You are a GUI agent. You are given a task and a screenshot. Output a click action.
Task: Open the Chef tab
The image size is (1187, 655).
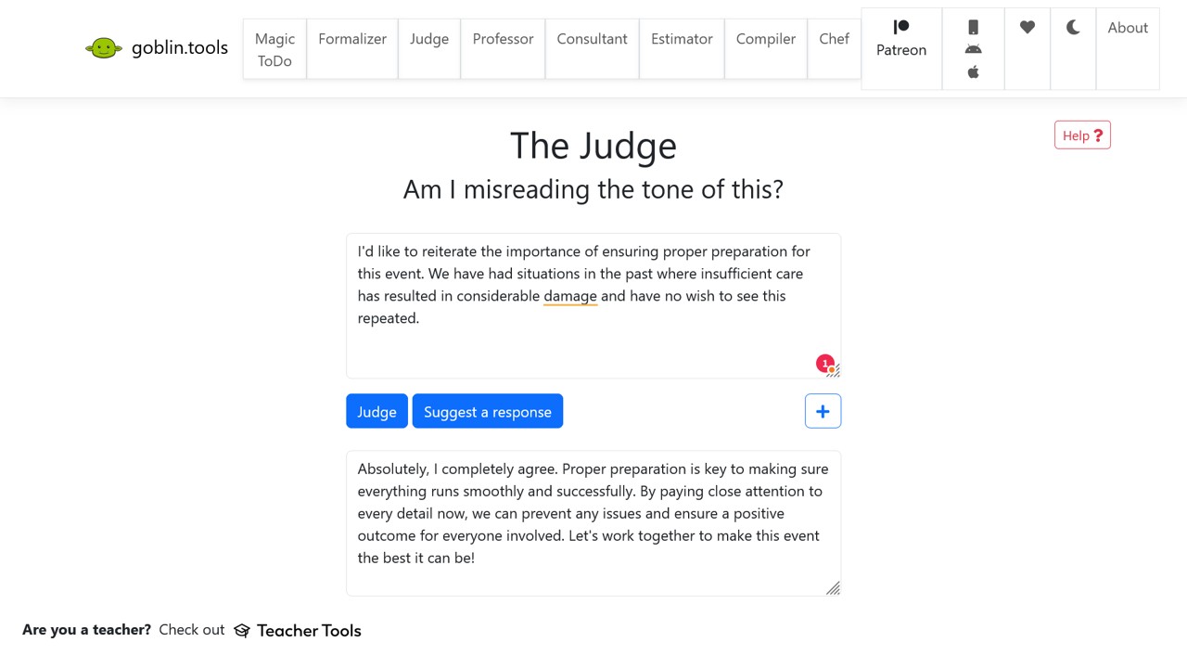(834, 39)
